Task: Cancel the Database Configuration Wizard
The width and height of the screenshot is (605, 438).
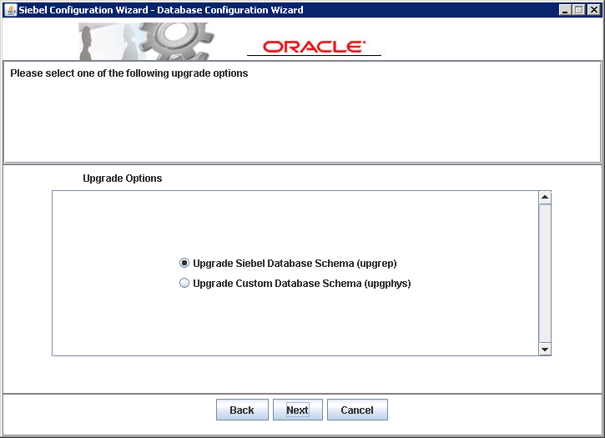Action: (357, 410)
